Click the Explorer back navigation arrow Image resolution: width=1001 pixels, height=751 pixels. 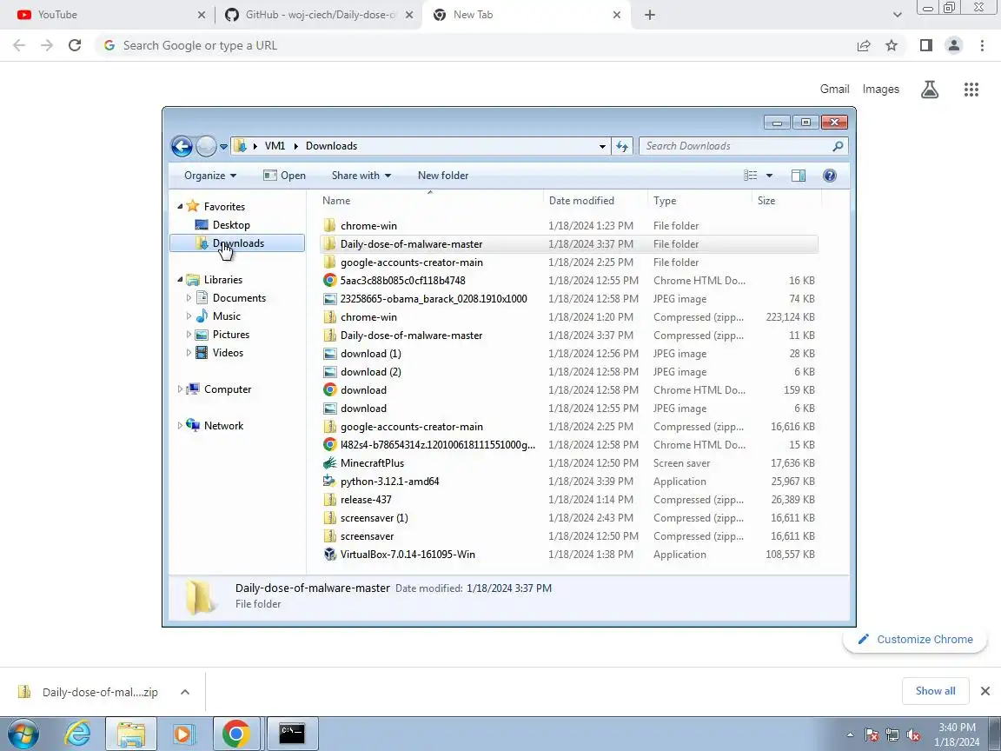182,146
